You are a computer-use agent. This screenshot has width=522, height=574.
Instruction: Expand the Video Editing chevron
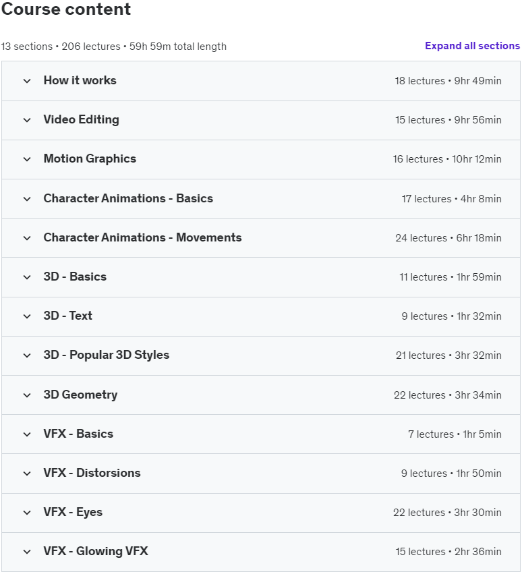27,120
